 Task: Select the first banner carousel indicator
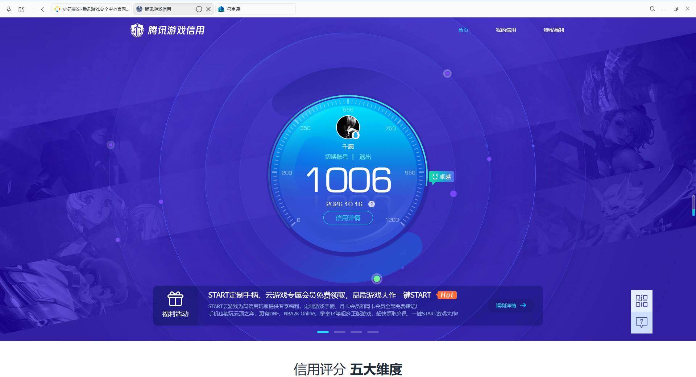pos(323,332)
